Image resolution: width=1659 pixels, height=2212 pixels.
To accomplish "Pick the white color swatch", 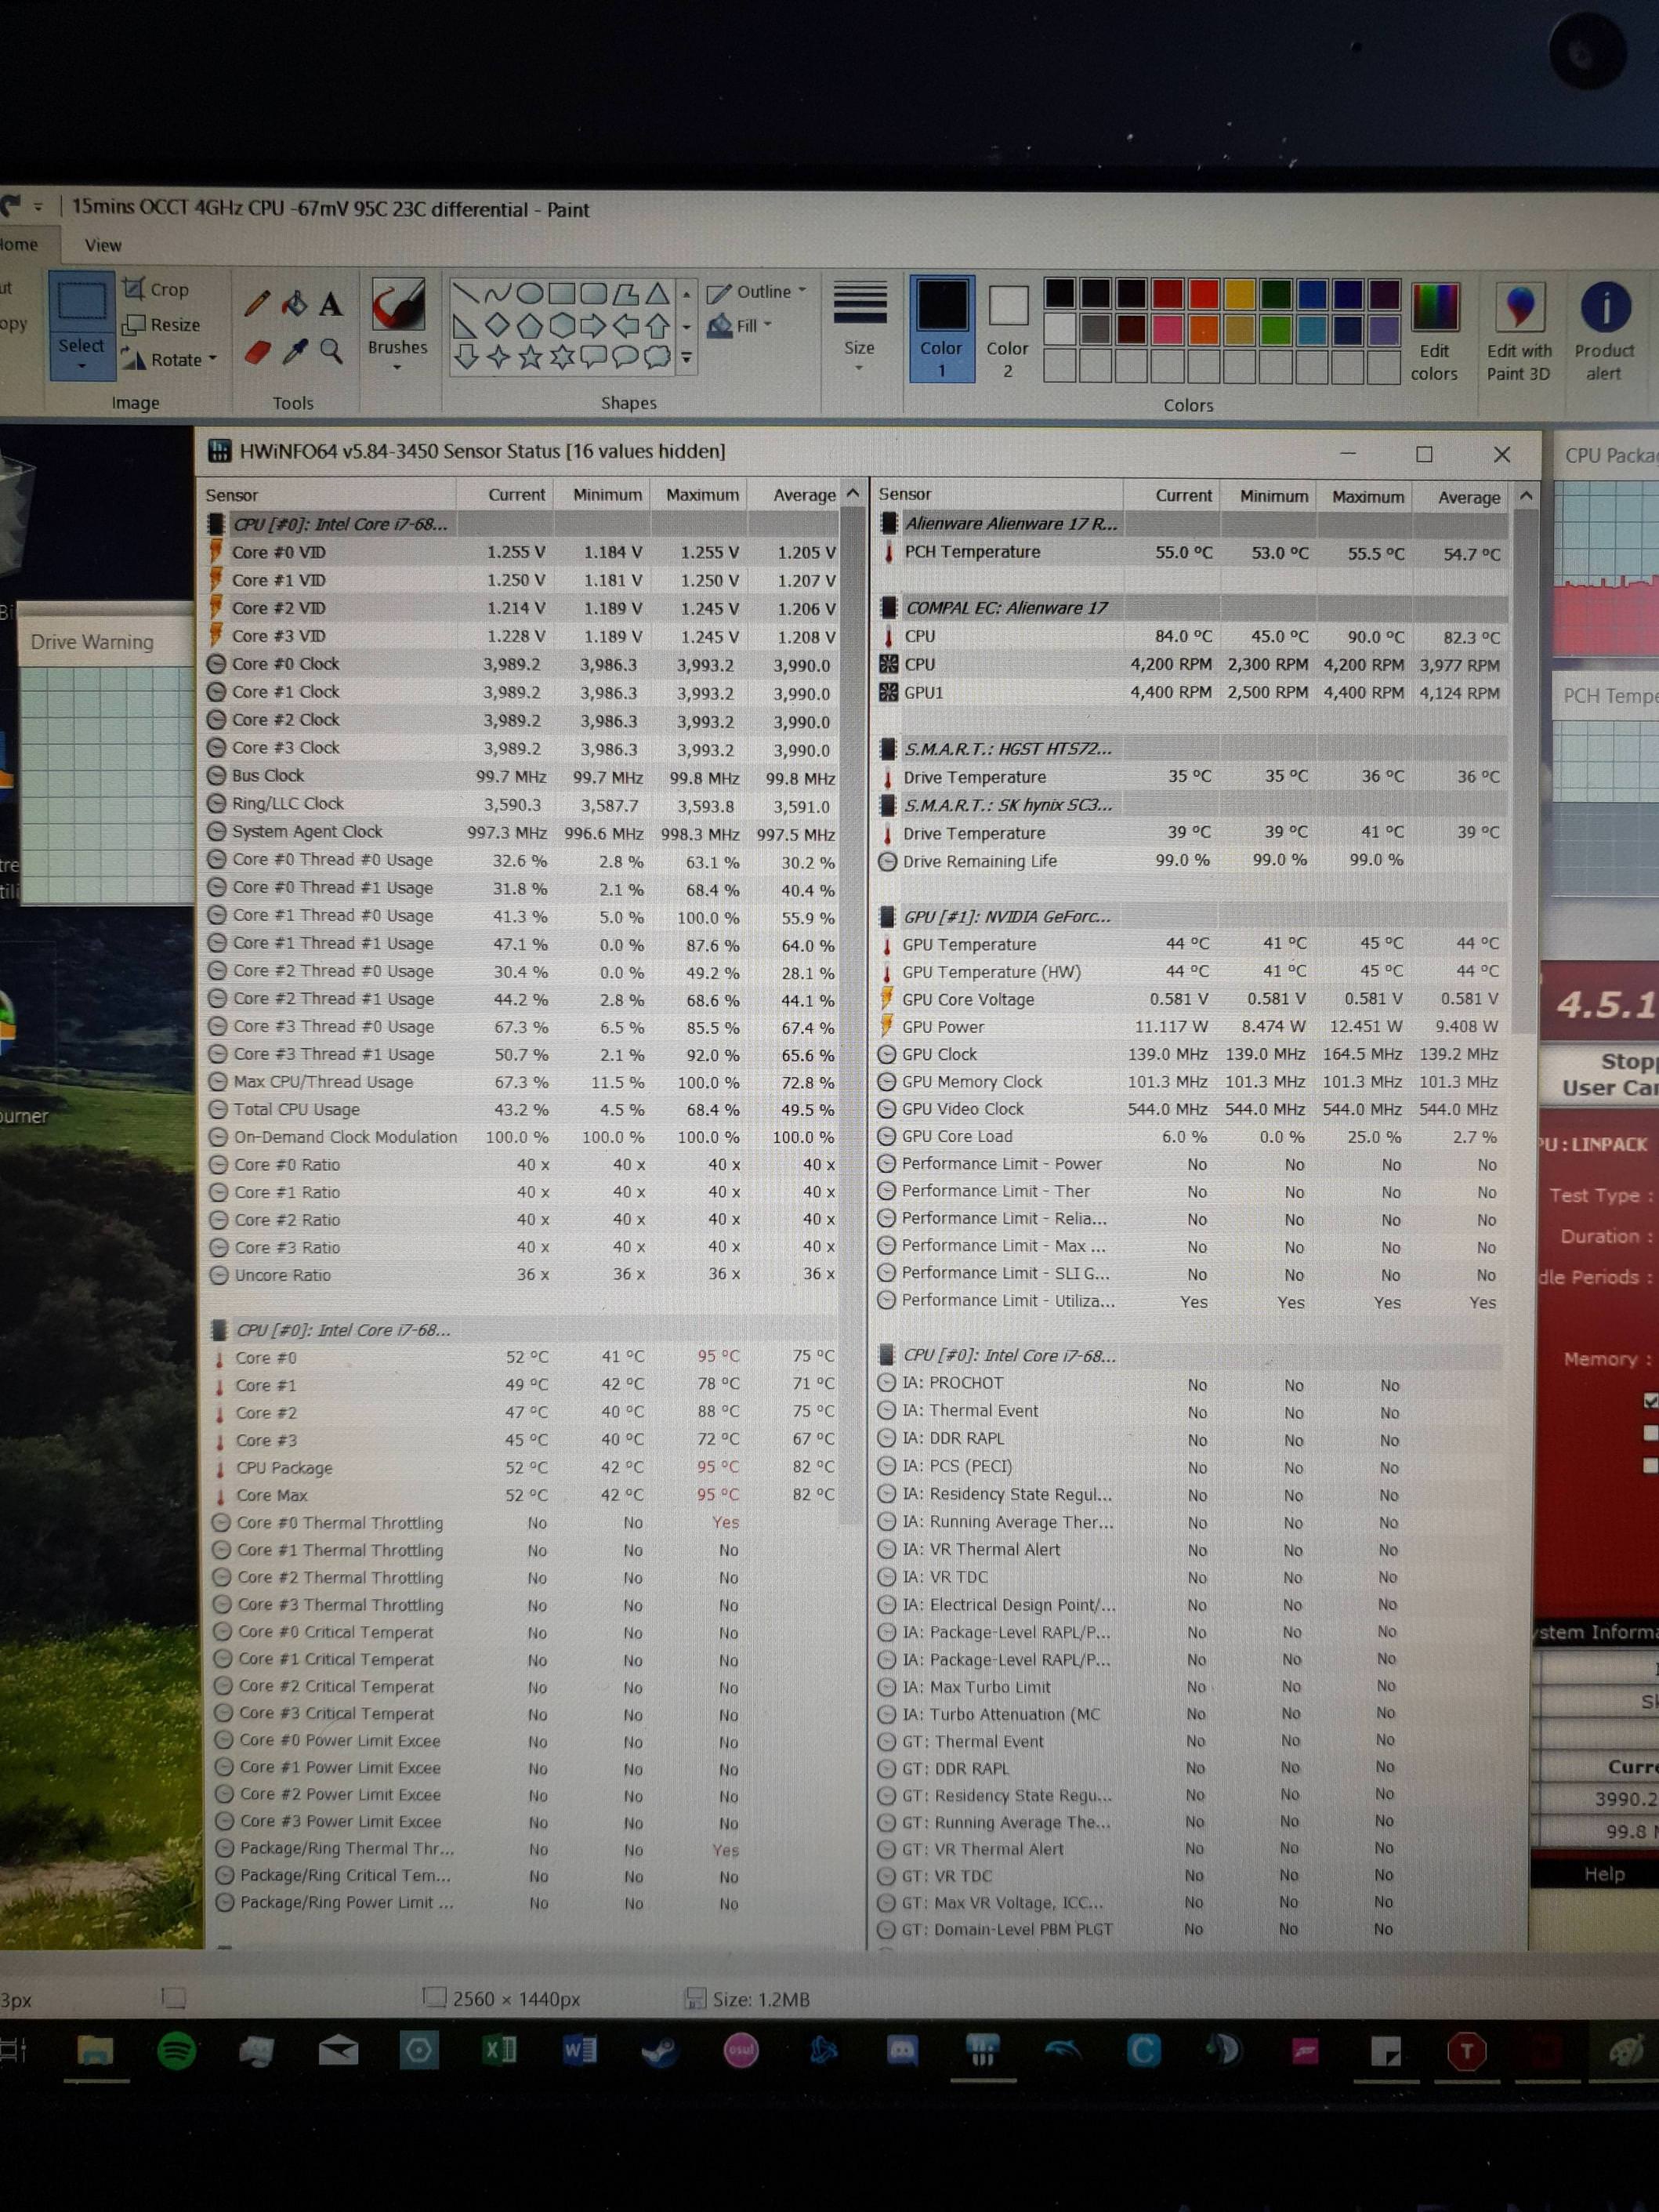I will [x=1060, y=329].
